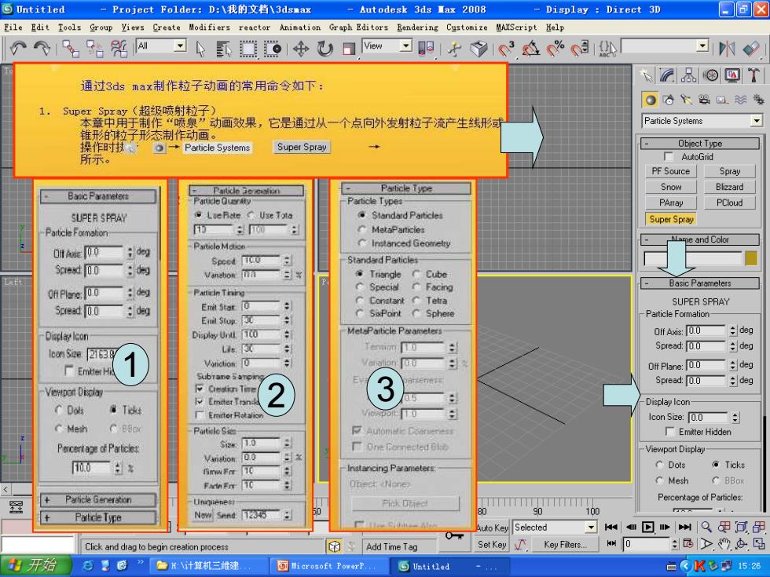Open the Time Configuration icon
Image resolution: width=770 pixels, height=577 pixels.
(688, 544)
